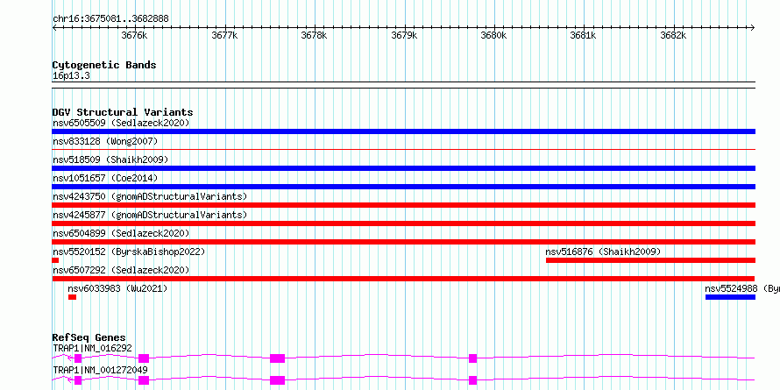Image resolution: width=780 pixels, height=390 pixels.
Task: Click the right arrowhead of the coordinate ruler
Action: [753, 28]
